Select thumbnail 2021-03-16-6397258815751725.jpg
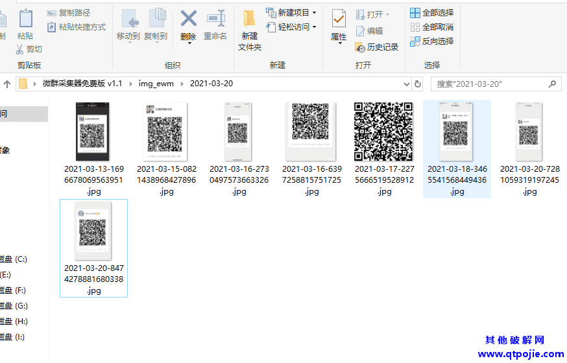The height and width of the screenshot is (363, 567). [311, 132]
